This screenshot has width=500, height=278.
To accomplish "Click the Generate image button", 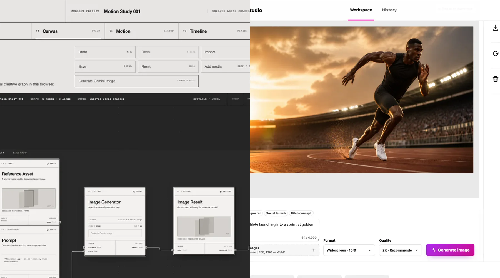I will 450,250.
